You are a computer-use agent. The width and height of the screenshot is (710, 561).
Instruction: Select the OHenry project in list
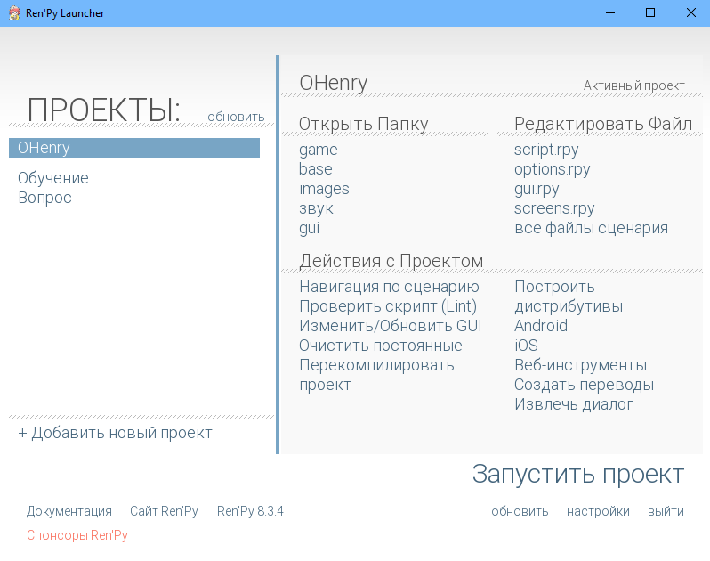[x=134, y=148]
